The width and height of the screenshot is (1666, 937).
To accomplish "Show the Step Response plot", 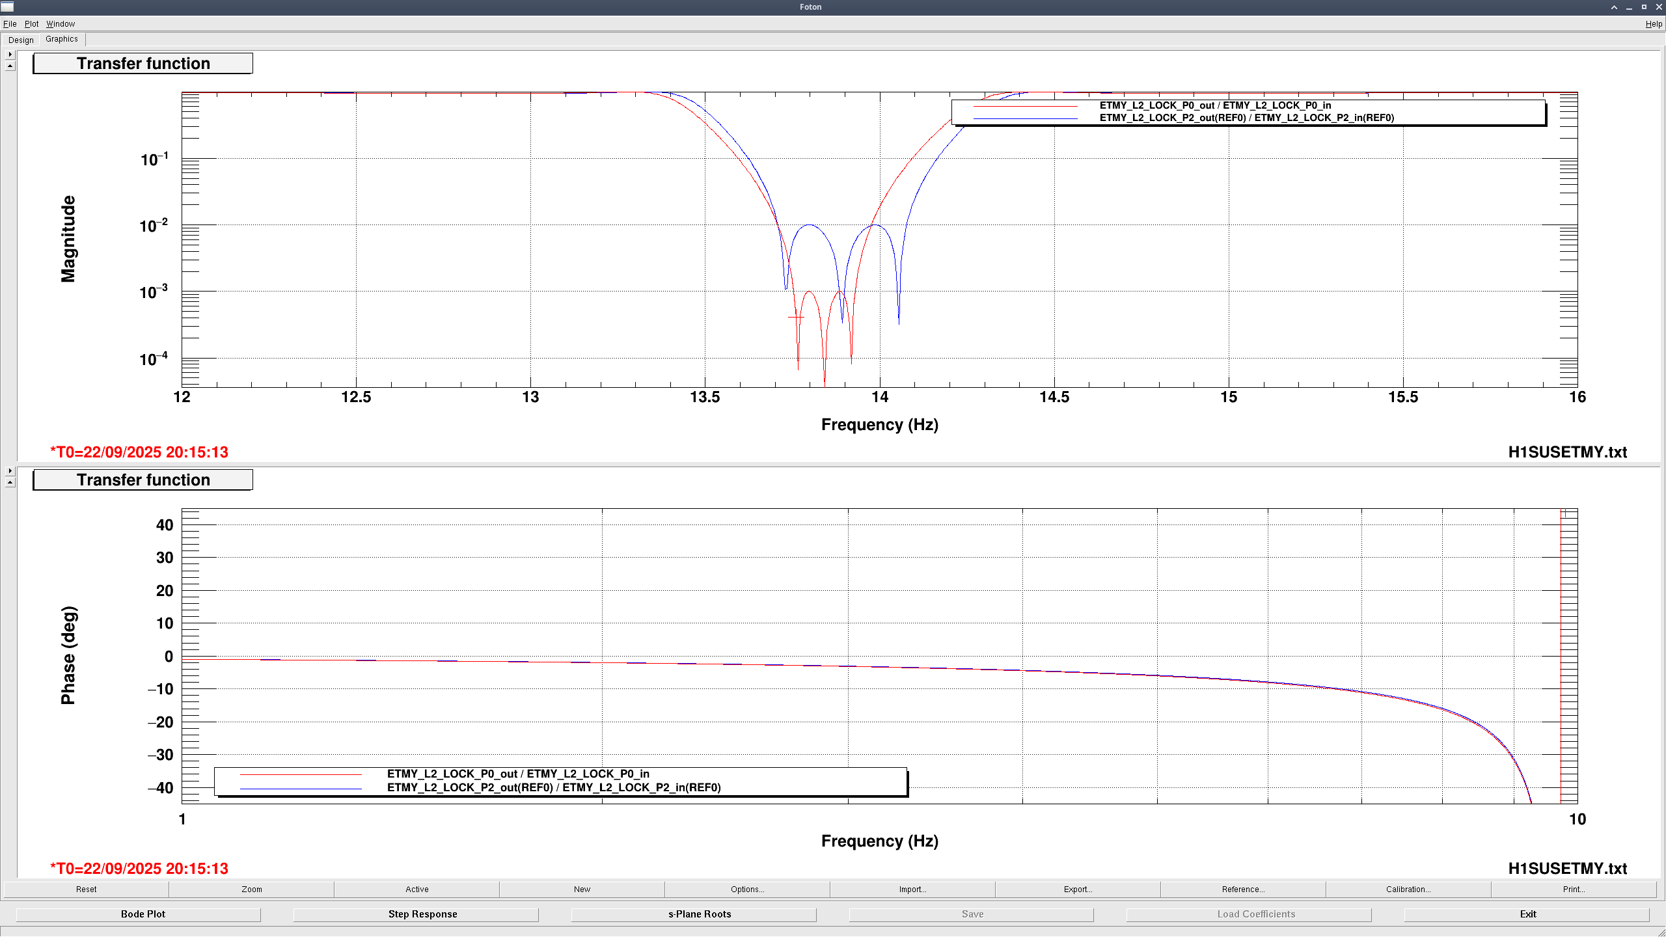I will [422, 914].
